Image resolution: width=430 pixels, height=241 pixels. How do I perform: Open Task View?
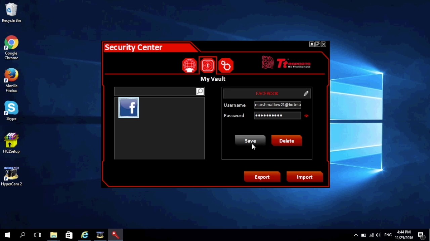click(x=38, y=235)
